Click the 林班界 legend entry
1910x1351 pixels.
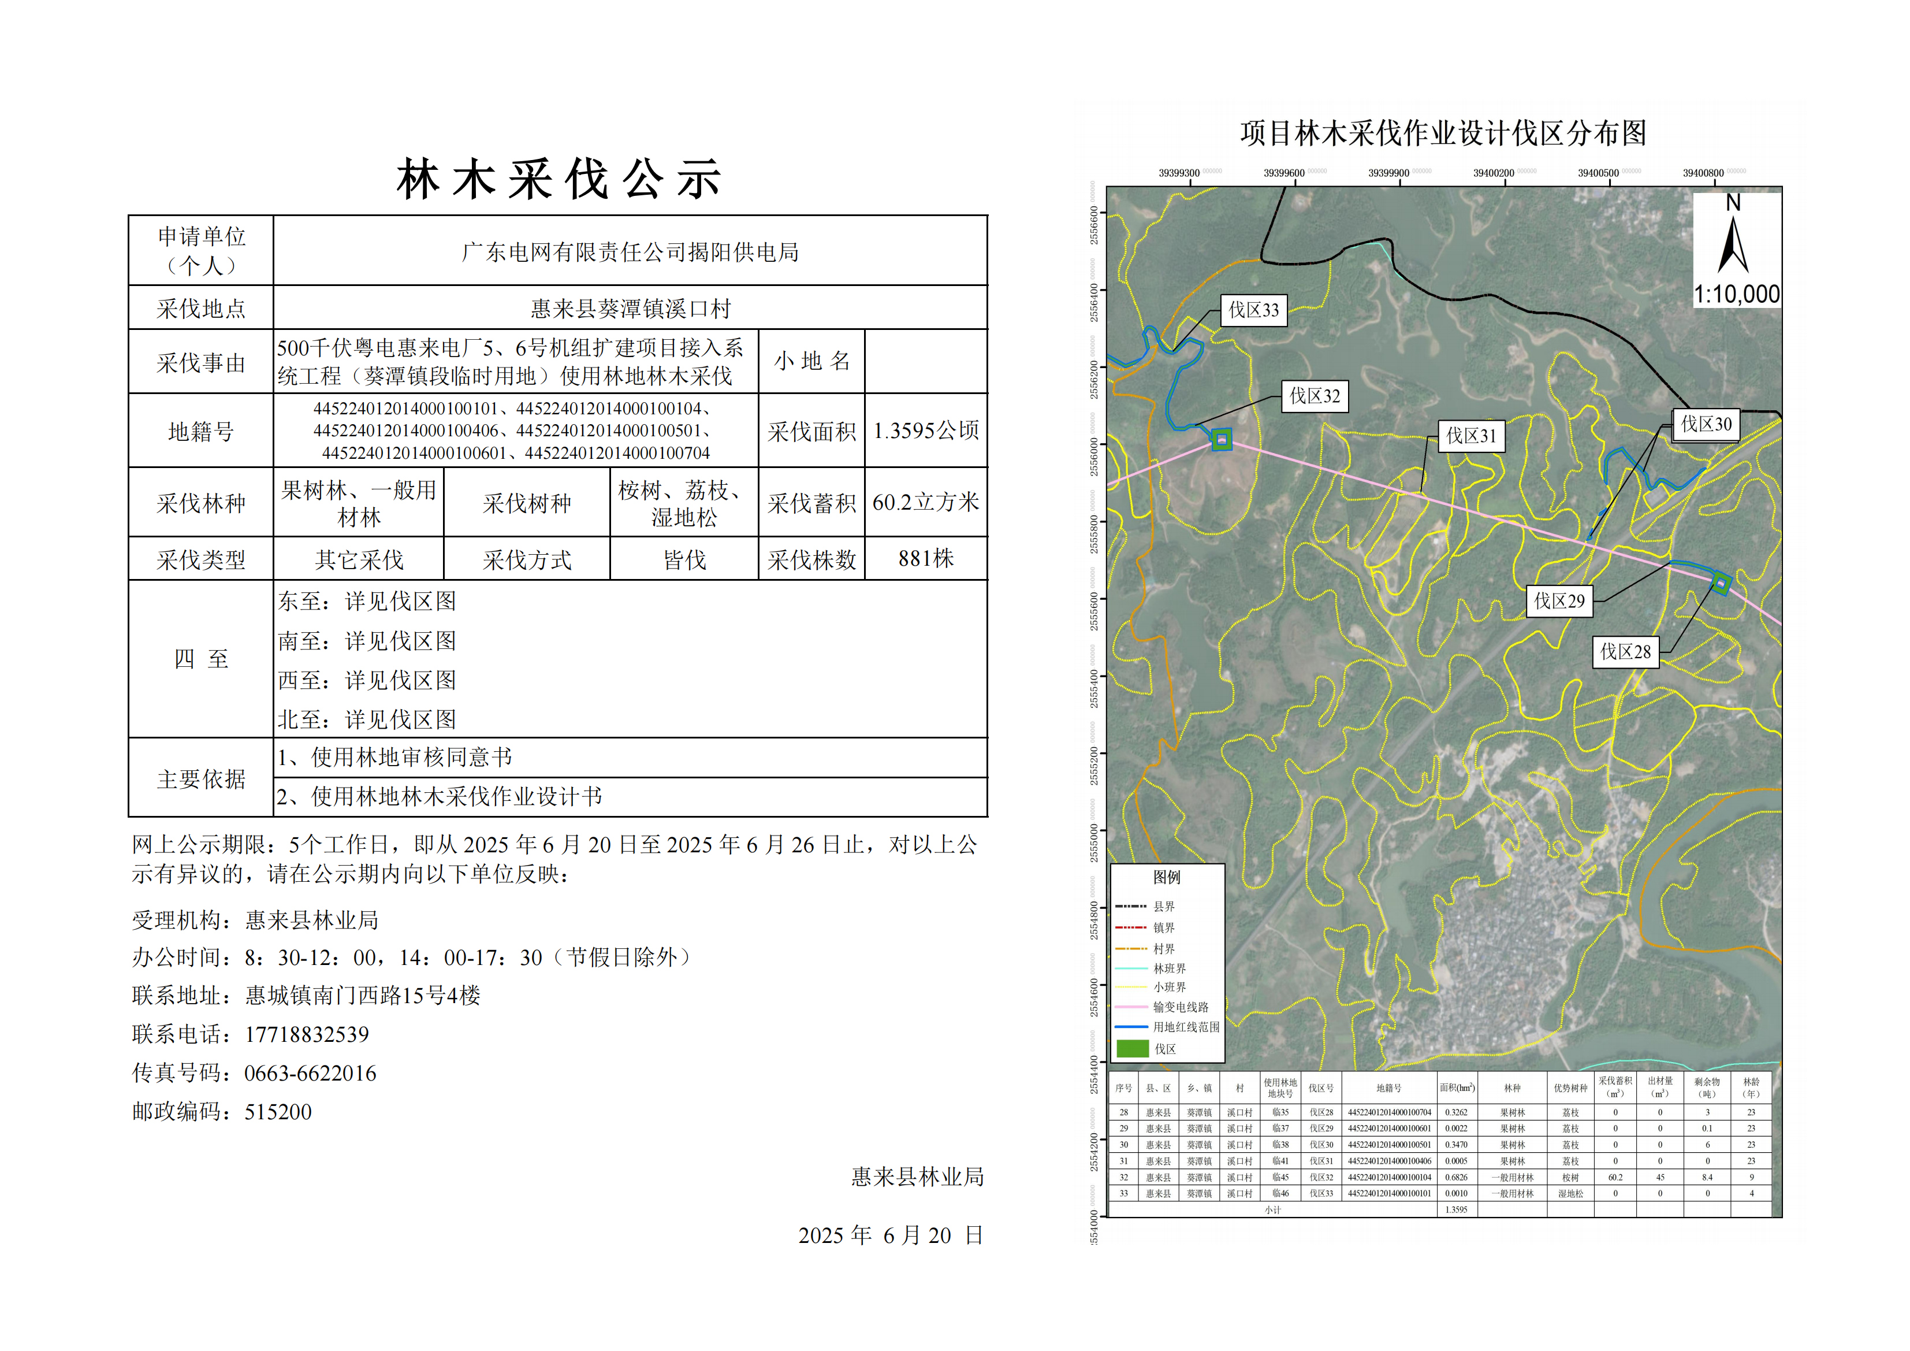(x=1151, y=968)
